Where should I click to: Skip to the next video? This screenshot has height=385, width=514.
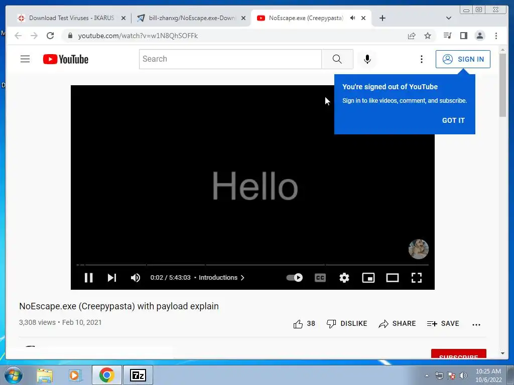click(112, 278)
